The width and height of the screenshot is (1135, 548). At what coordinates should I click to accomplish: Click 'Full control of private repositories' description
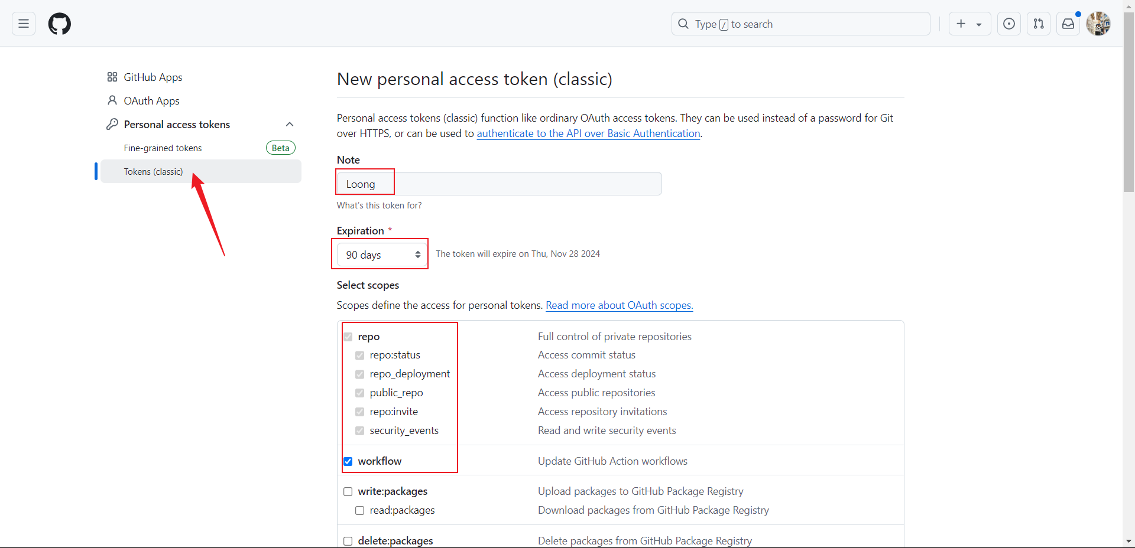[x=615, y=337]
